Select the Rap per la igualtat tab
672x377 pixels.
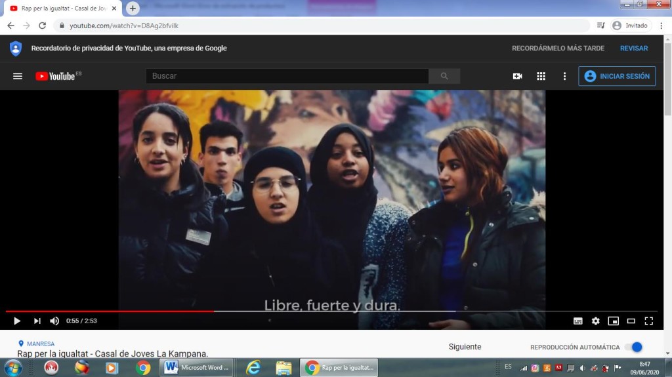[62, 9]
